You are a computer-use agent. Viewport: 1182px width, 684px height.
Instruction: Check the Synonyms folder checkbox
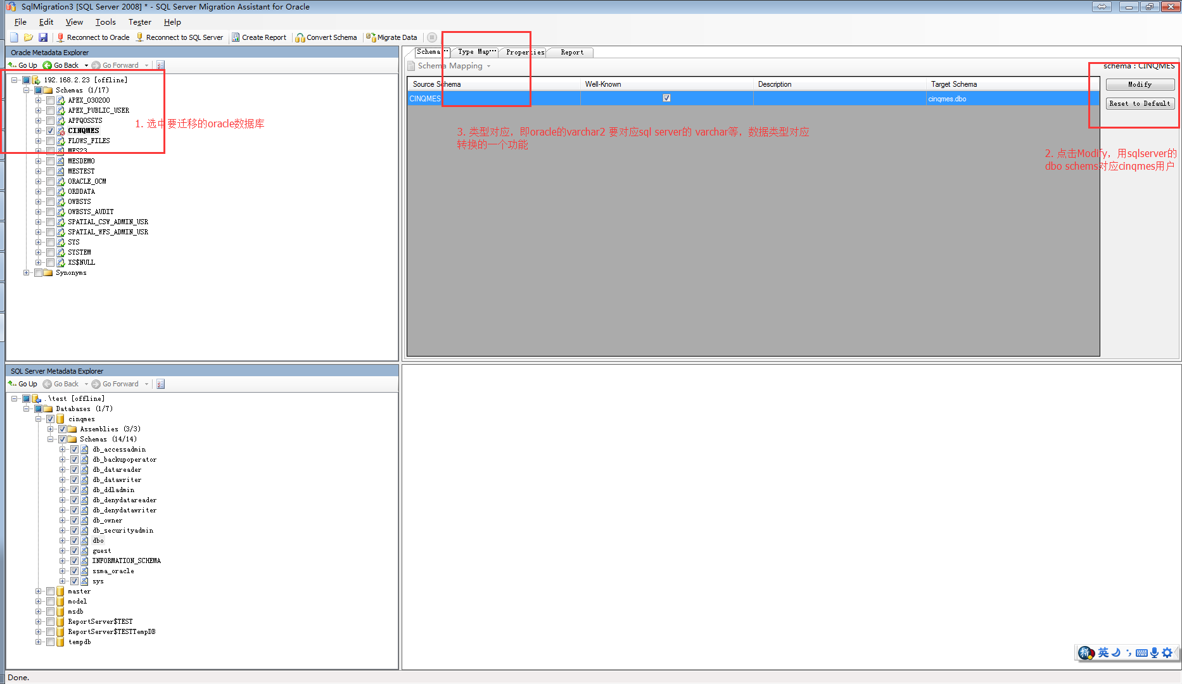(x=38, y=272)
